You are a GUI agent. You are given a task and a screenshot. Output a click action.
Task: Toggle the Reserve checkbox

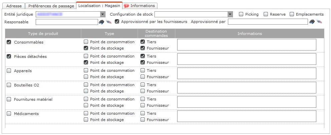tap(266, 14)
